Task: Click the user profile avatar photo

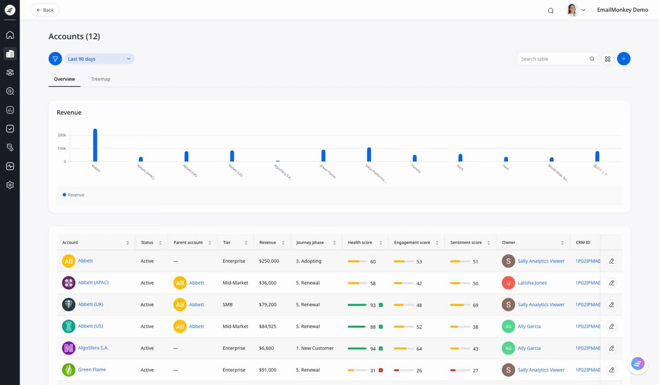Action: (x=573, y=10)
